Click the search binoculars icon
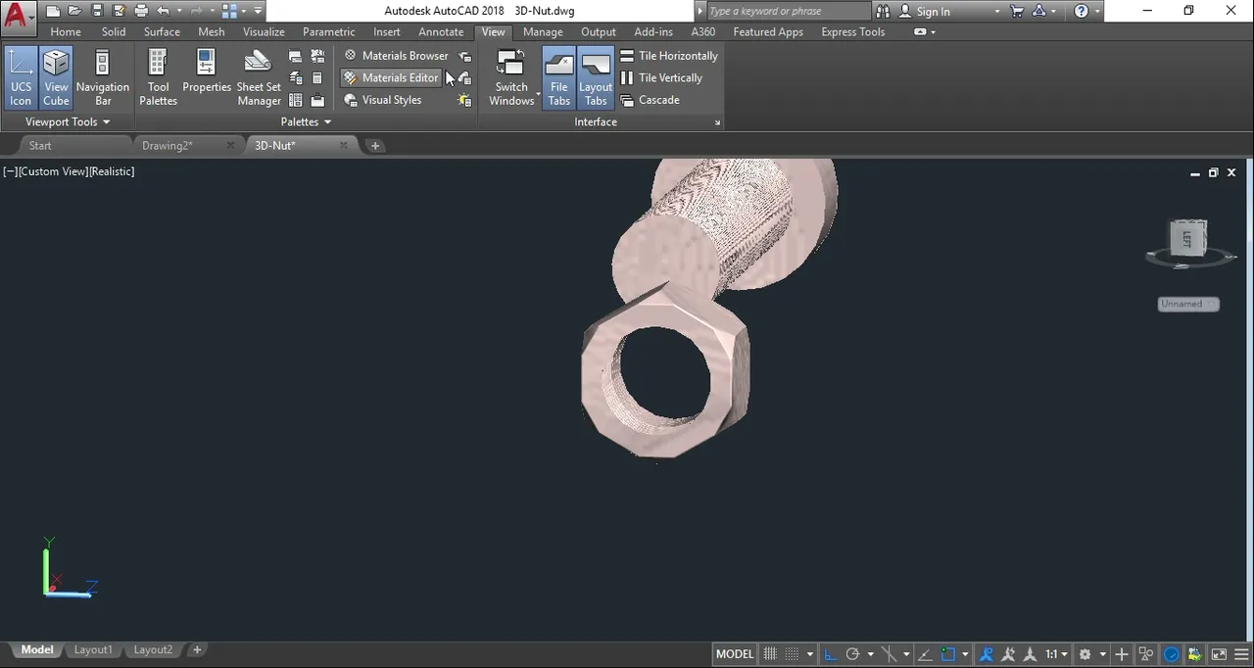 click(883, 12)
